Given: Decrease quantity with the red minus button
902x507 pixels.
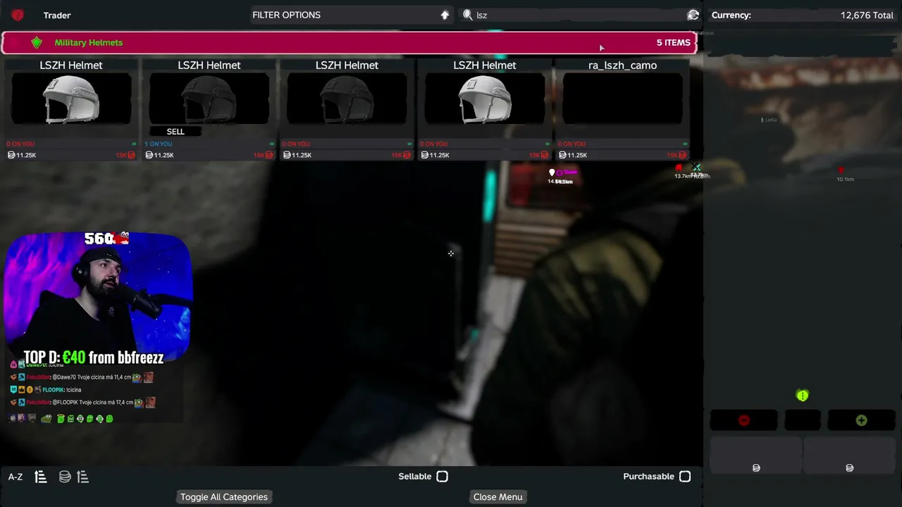Looking at the screenshot, I should pos(743,420).
